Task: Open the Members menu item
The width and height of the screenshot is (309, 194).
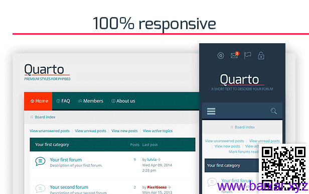Action: [x=91, y=101]
